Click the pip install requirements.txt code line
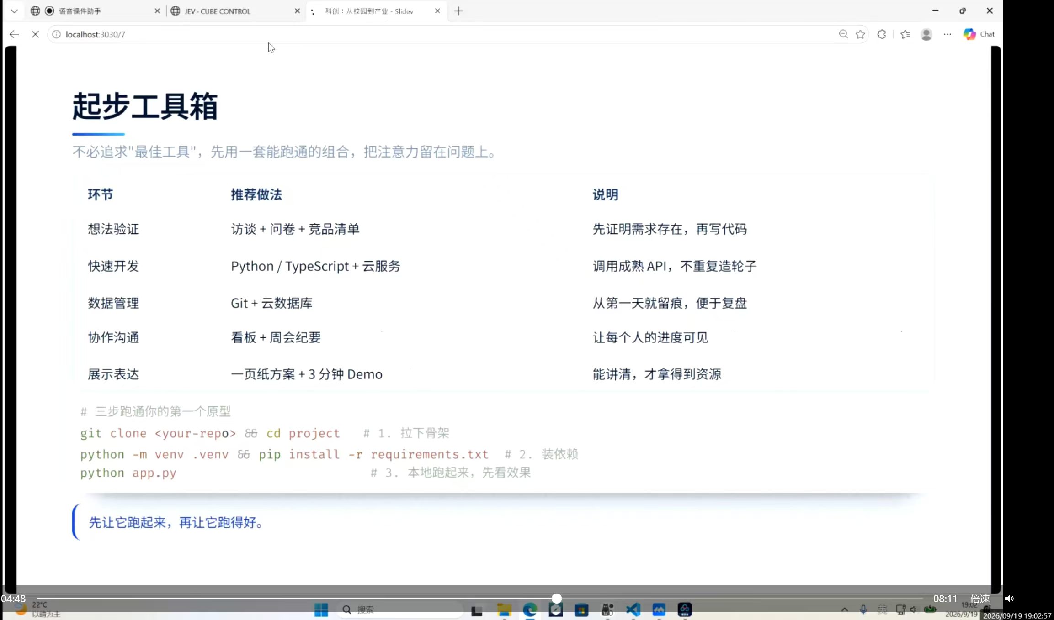Image resolution: width=1054 pixels, height=620 pixels. click(330, 454)
